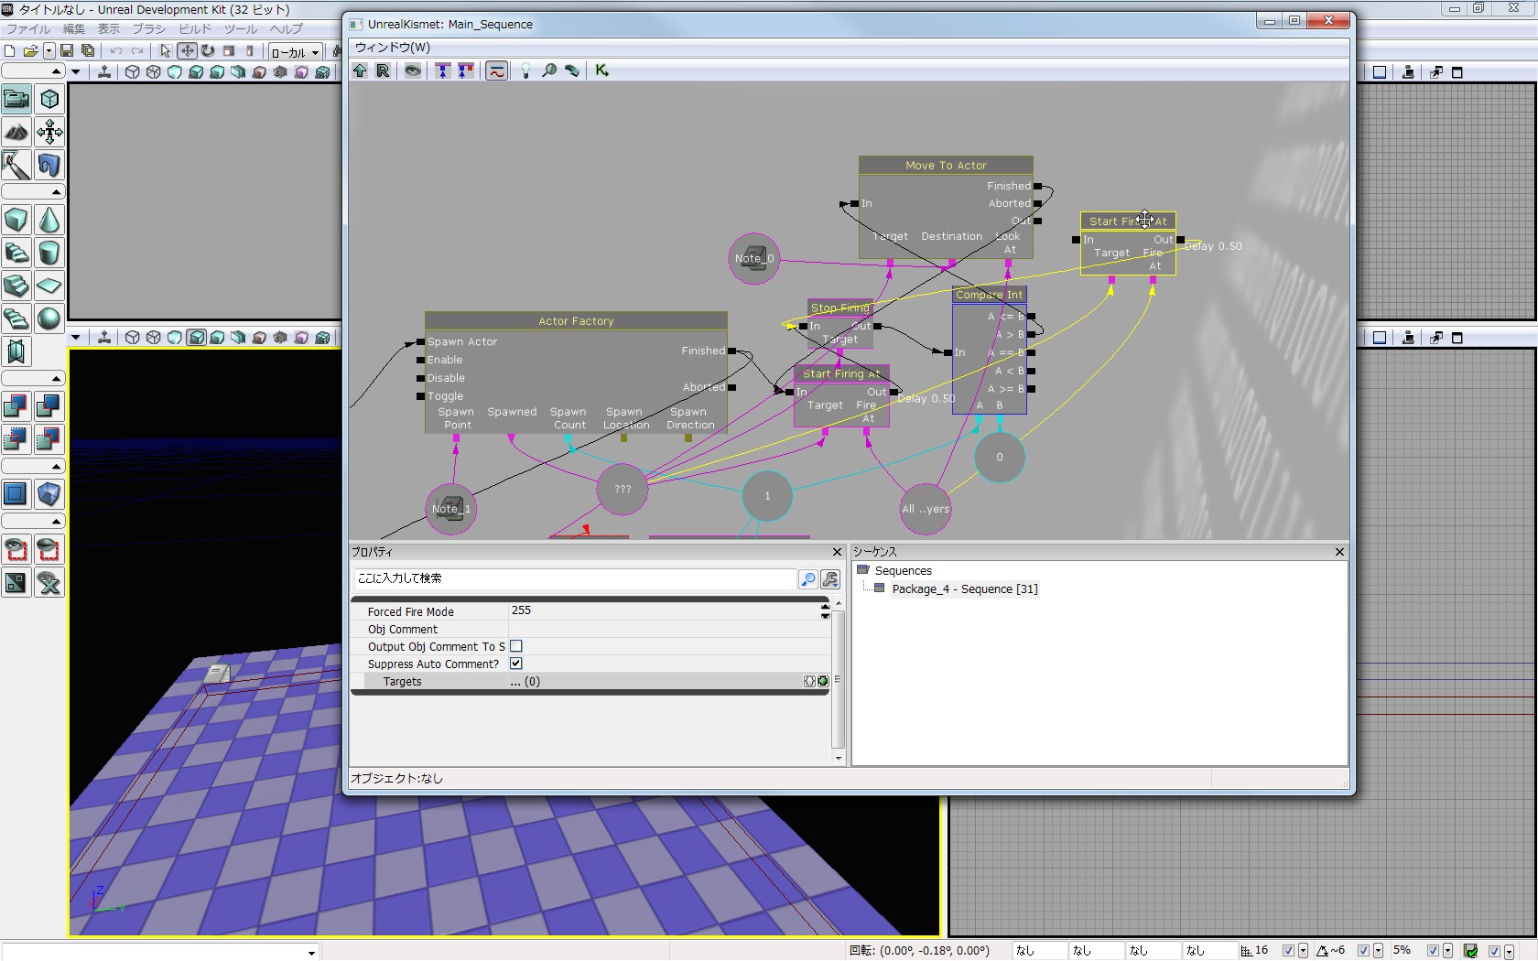This screenshot has width=1538, height=961.
Task: Click the property search input field
Action: (575, 578)
